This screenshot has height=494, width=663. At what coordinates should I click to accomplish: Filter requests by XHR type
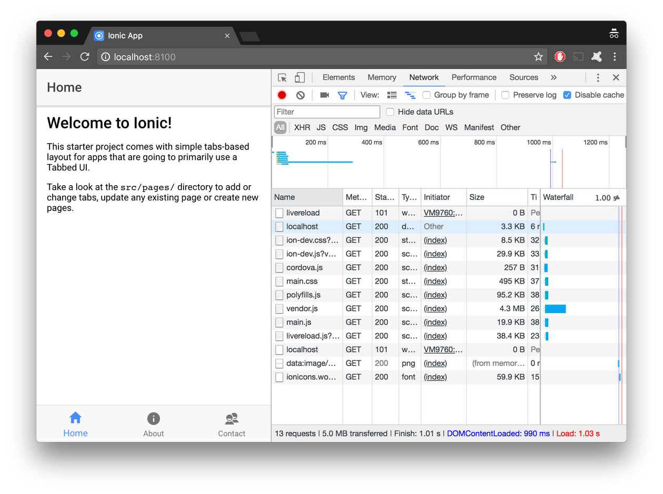click(x=302, y=127)
